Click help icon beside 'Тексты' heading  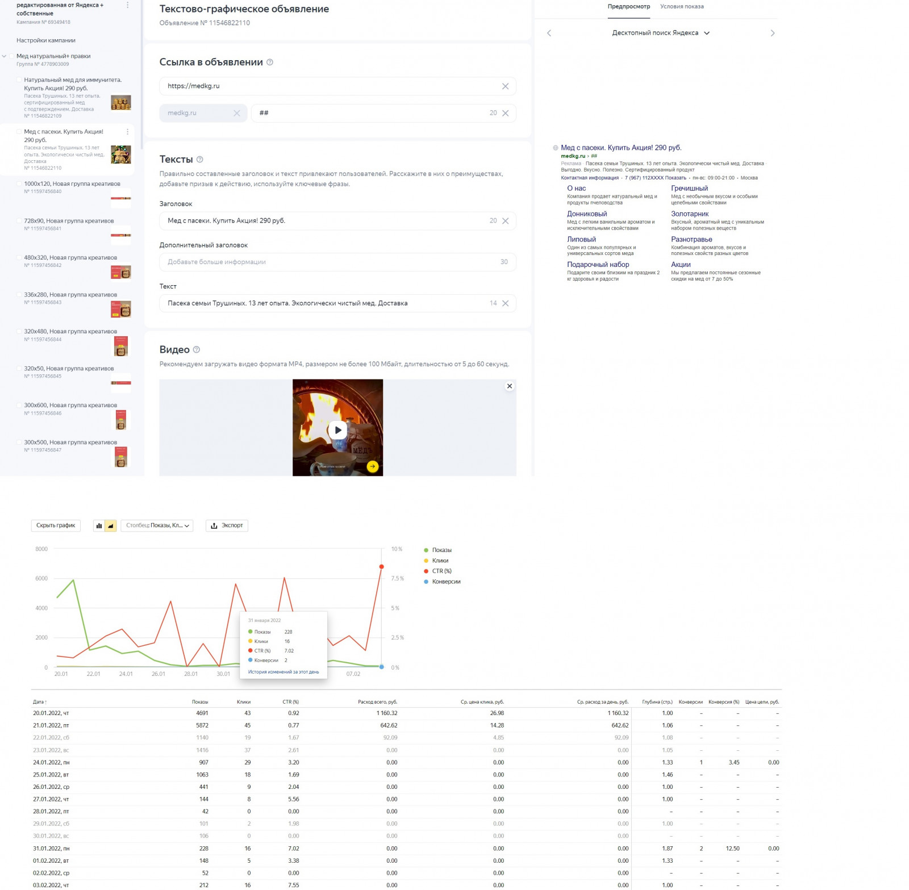pos(200,160)
